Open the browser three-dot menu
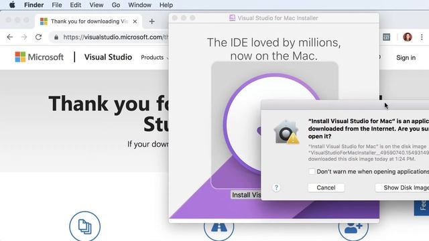The height and width of the screenshot is (241, 429). tap(422, 37)
